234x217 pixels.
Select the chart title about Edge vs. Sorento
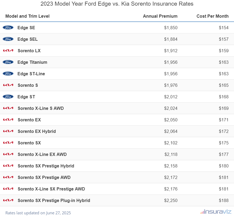(x=117, y=4)
